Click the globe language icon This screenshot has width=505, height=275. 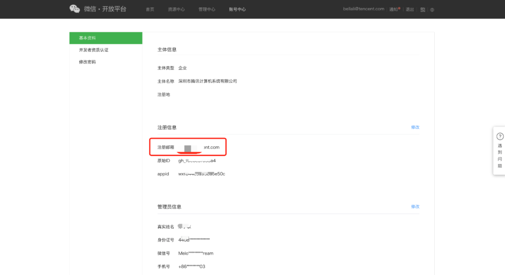click(432, 10)
